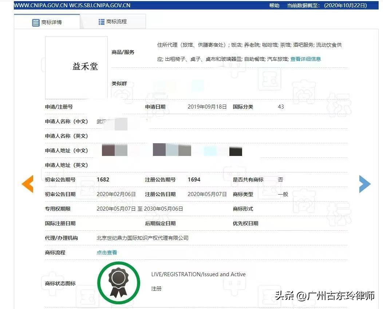This screenshot has height=309, width=383.
Task: Click WCJS.SBJ.CNIPA.GOV.CN in the header
Action: (x=102, y=5)
